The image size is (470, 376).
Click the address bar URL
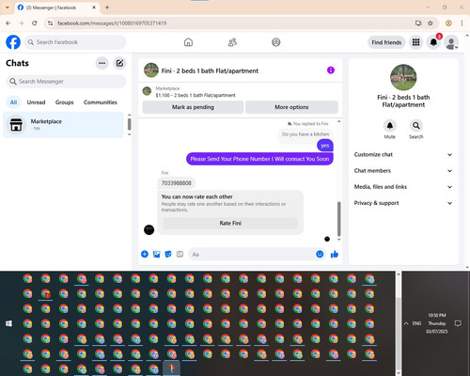(112, 23)
